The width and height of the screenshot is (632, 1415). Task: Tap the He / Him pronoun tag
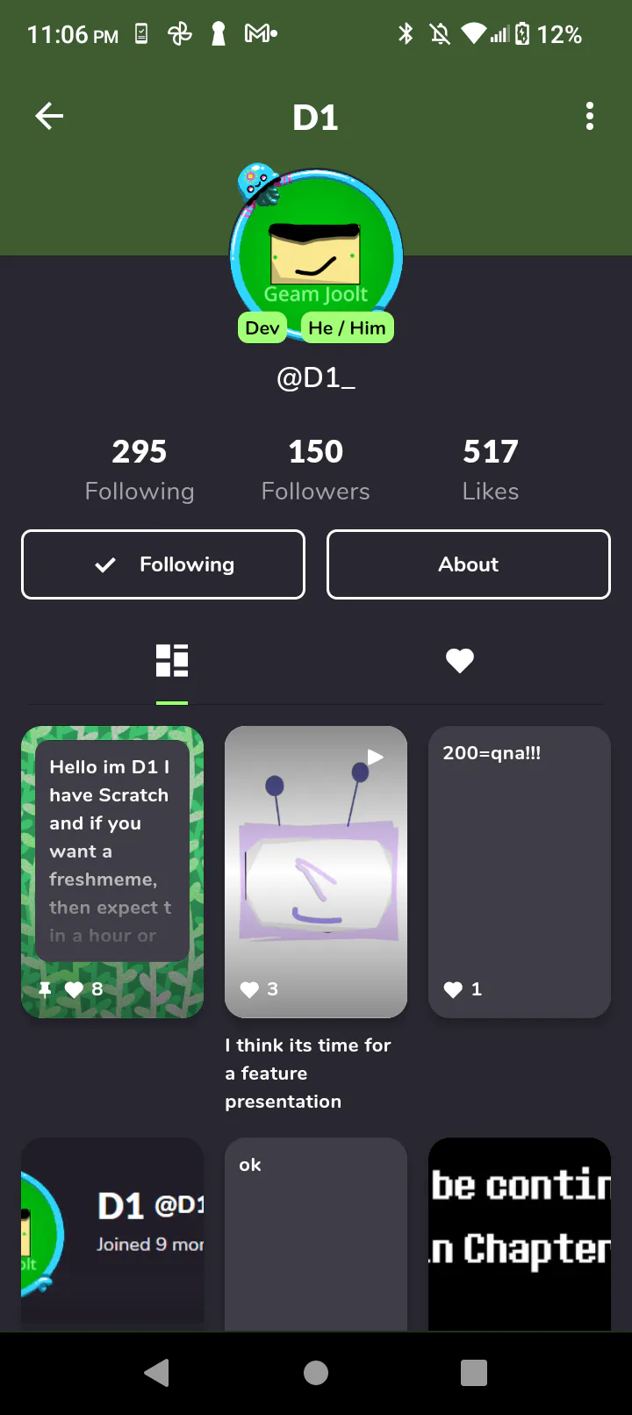coord(347,327)
